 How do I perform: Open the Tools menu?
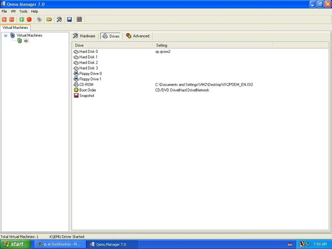pos(23,11)
